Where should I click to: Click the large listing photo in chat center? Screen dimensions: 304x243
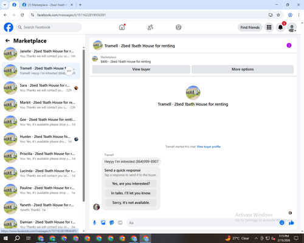[x=193, y=93]
